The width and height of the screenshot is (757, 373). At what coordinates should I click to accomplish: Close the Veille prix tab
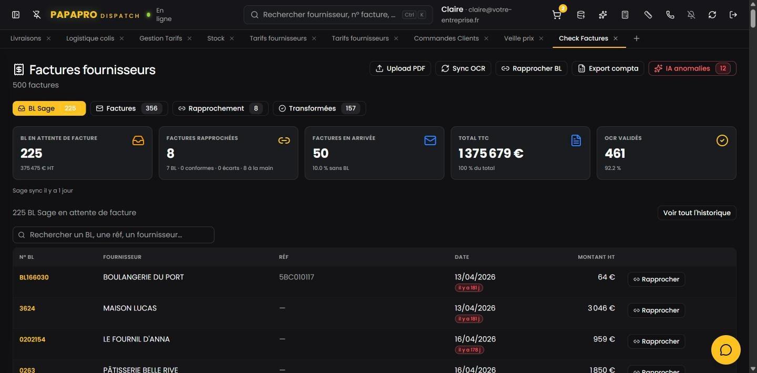[541, 38]
